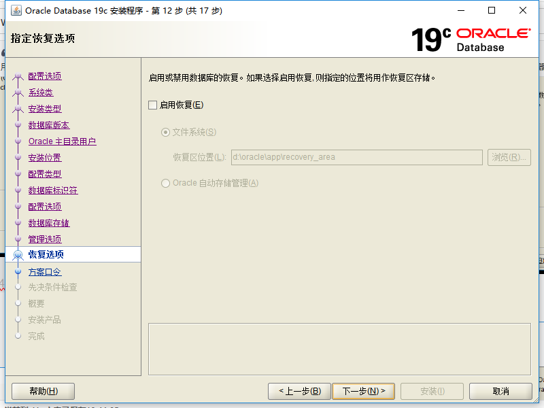The width and height of the screenshot is (544, 408).
Task: Click the step bullet beside 完成
Action: click(18, 336)
